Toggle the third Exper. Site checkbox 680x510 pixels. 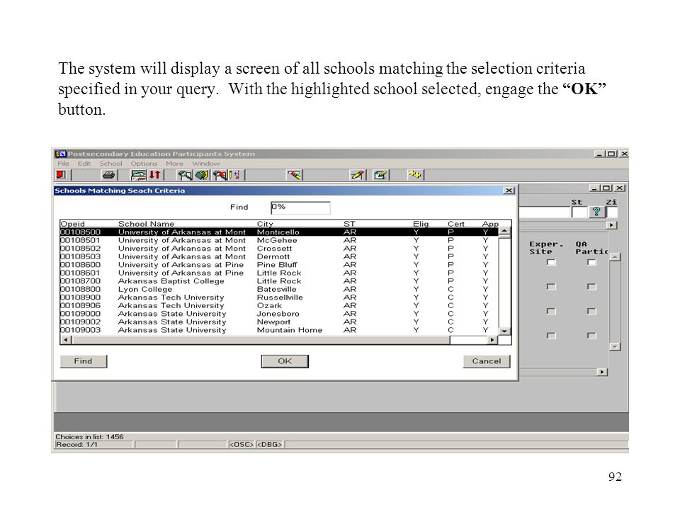tap(551, 311)
